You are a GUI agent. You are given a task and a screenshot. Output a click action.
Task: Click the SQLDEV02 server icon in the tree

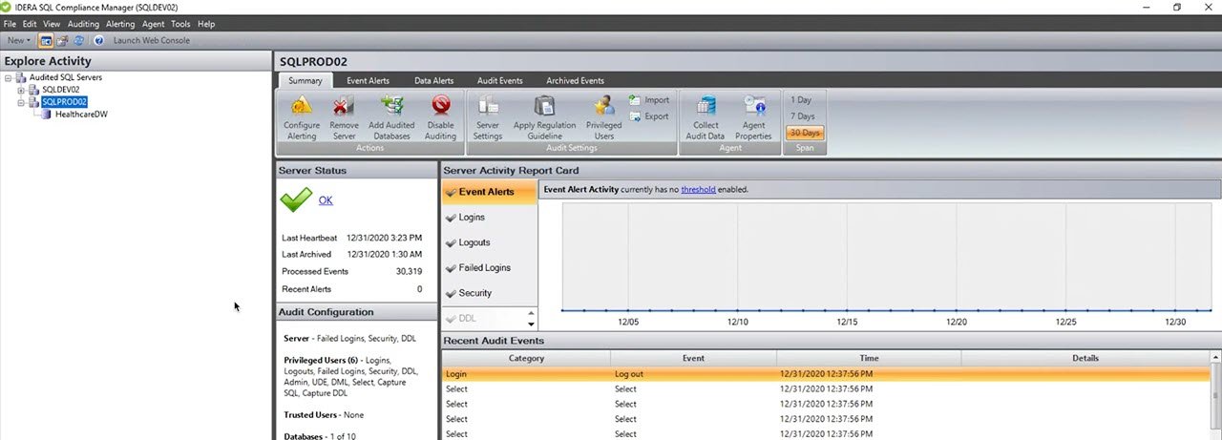point(35,90)
